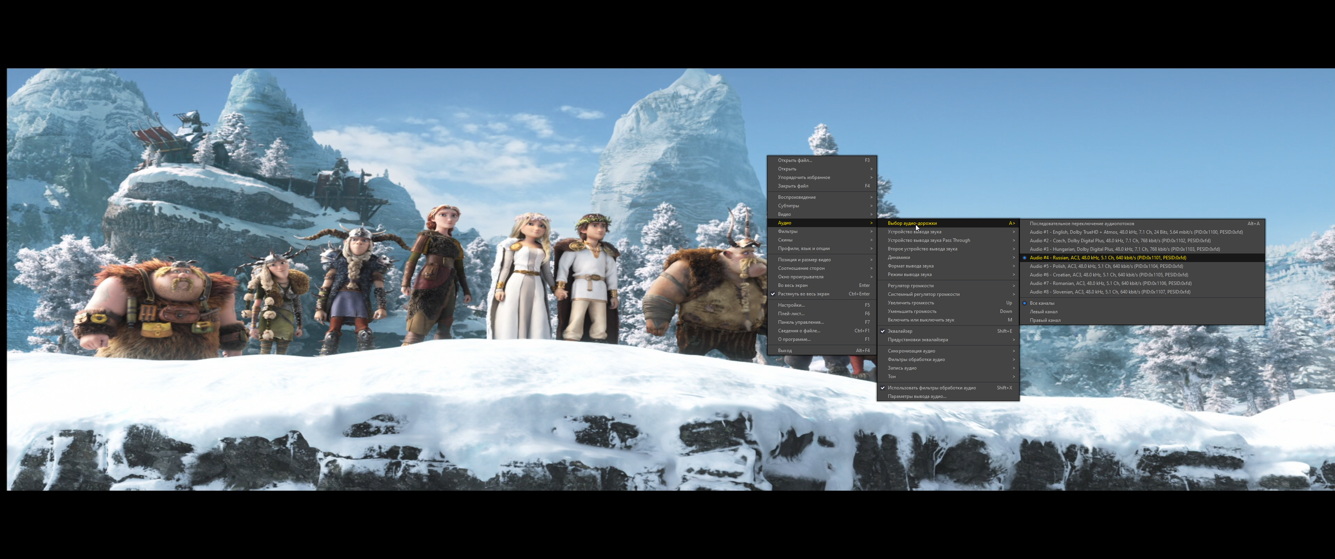This screenshot has width=1335, height=559.
Task: Expand 'Синхронизация аудио' submenu
Action: click(948, 351)
